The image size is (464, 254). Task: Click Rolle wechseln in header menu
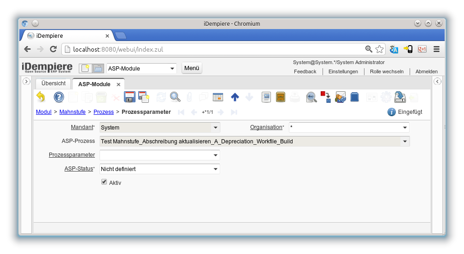[x=387, y=71]
